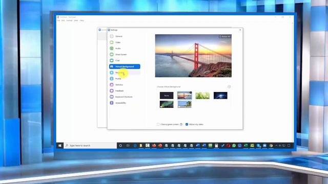
Task: Open the Notepad Help menu
Action: click(82, 20)
